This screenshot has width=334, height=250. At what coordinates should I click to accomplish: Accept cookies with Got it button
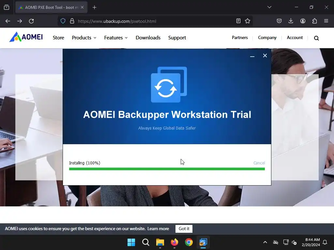pyautogui.click(x=184, y=229)
